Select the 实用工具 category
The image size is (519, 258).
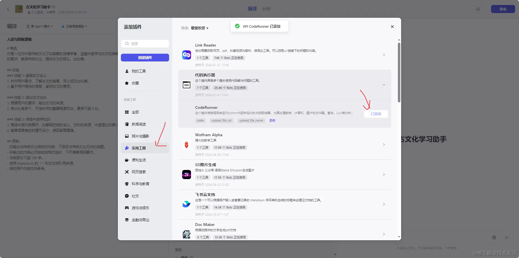click(x=145, y=148)
